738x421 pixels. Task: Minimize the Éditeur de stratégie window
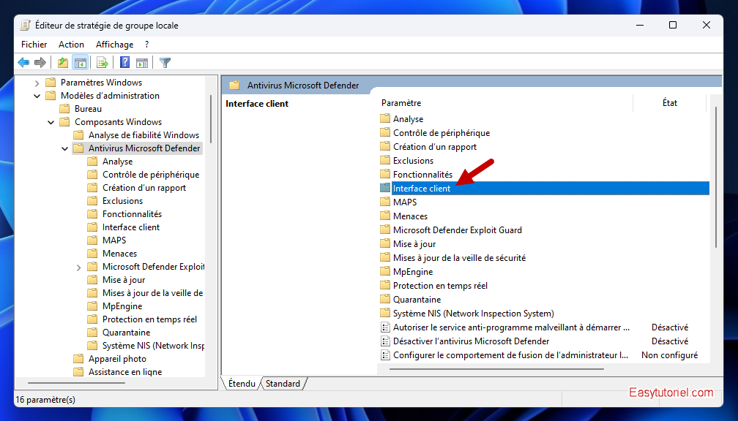click(640, 26)
